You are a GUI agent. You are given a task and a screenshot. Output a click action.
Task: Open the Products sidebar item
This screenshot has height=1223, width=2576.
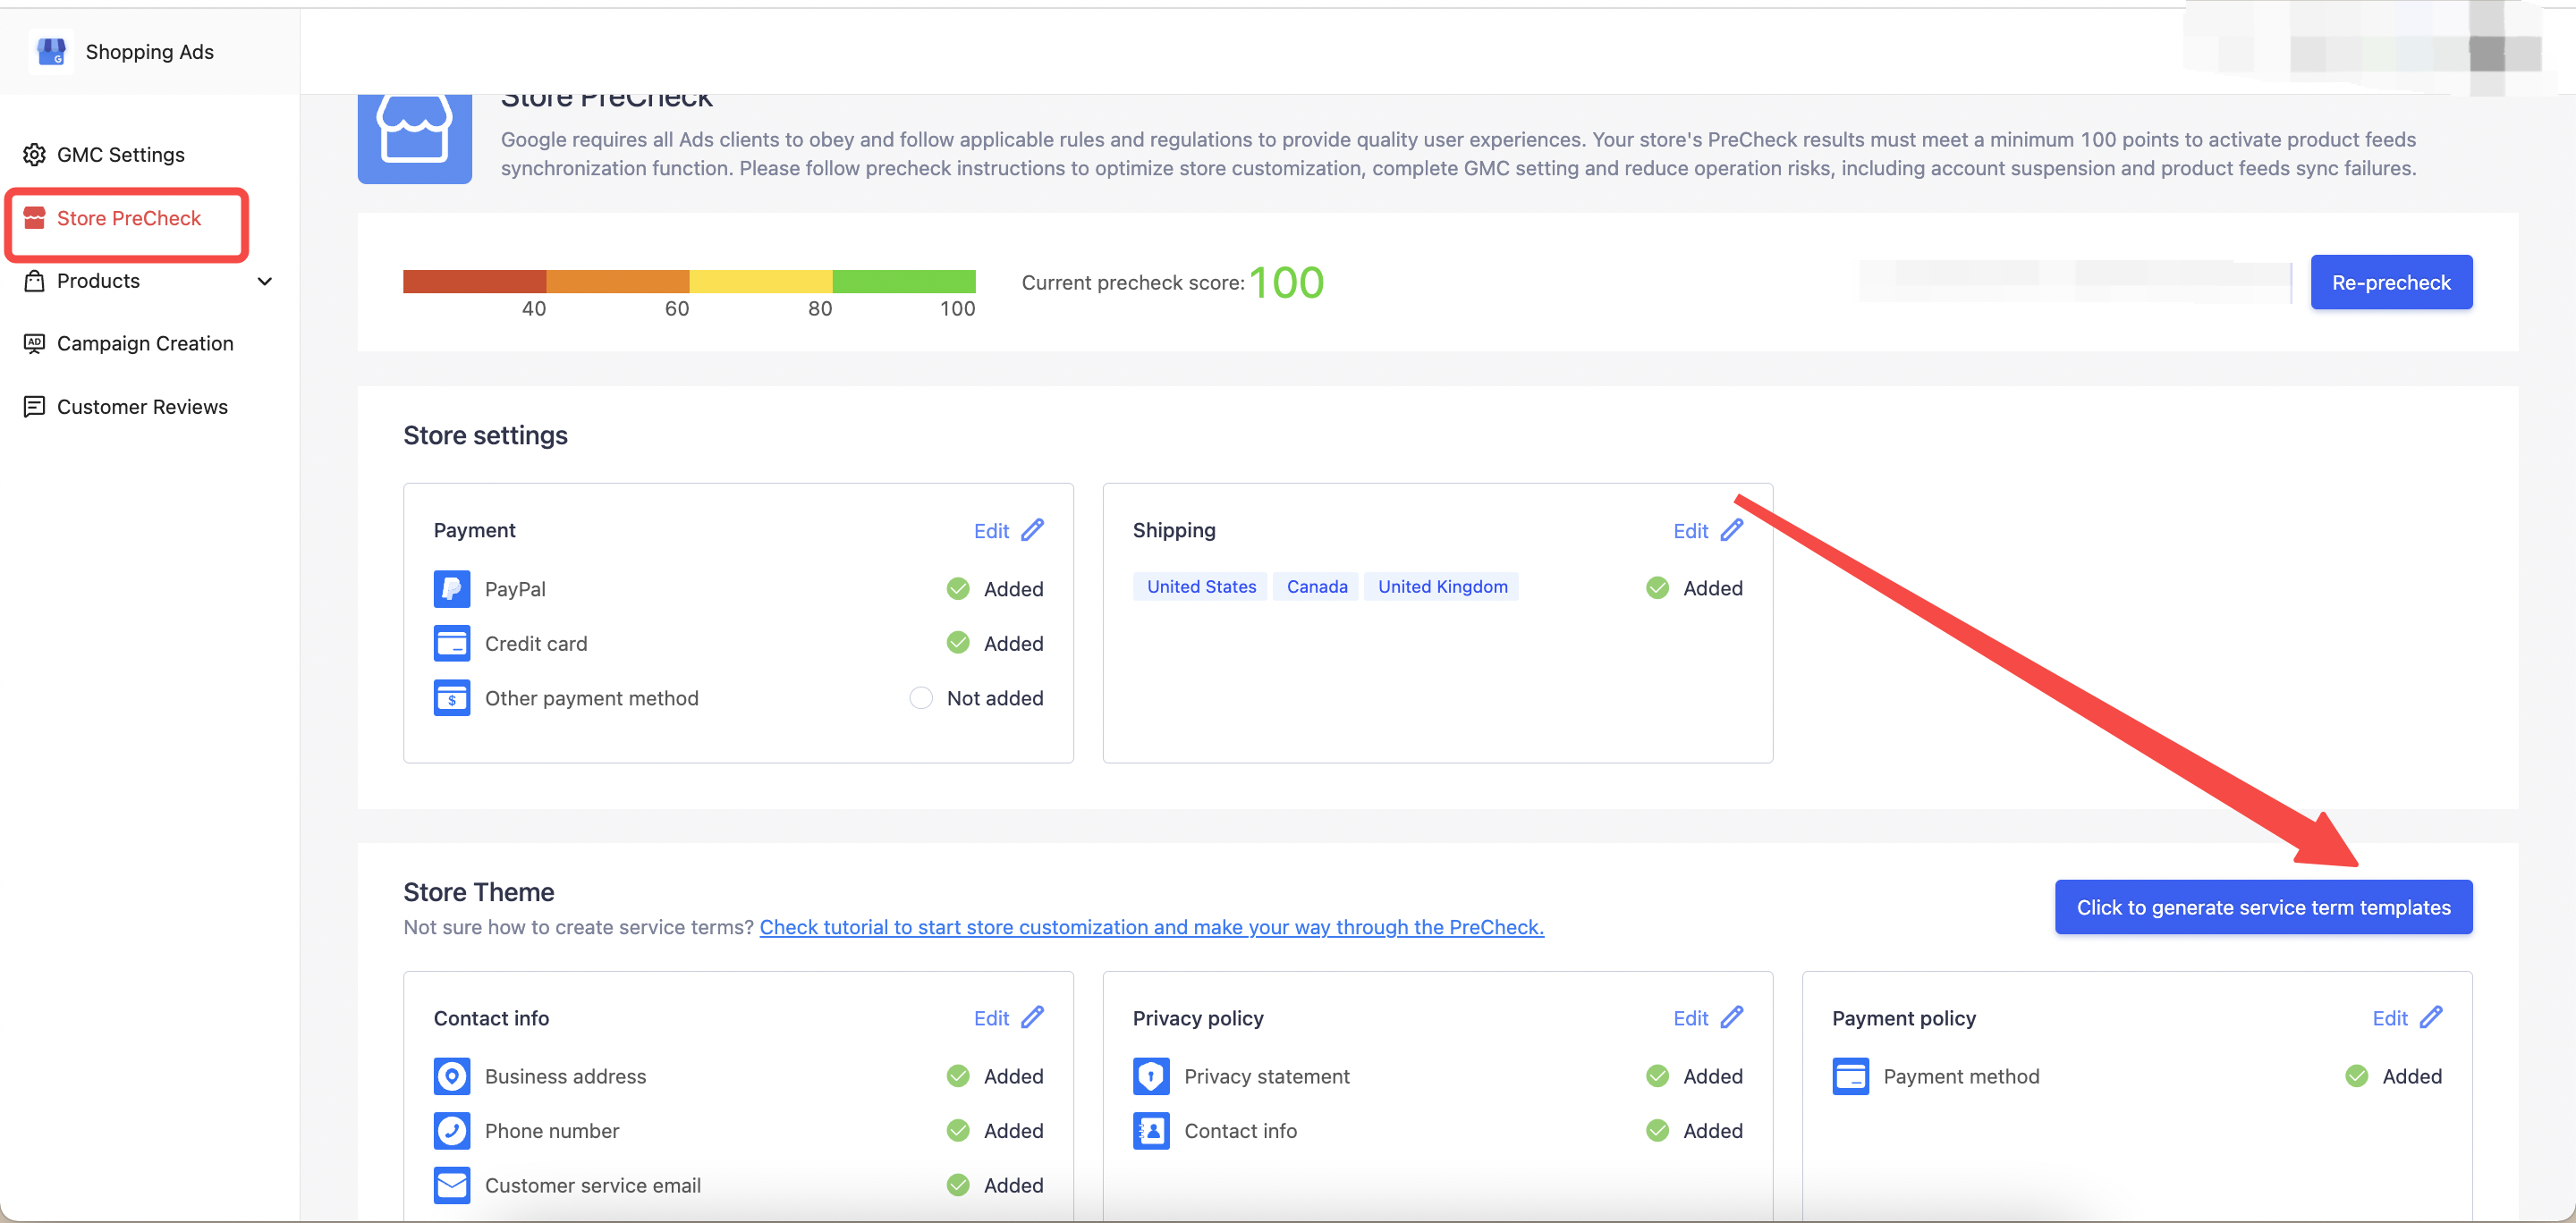pyautogui.click(x=98, y=281)
